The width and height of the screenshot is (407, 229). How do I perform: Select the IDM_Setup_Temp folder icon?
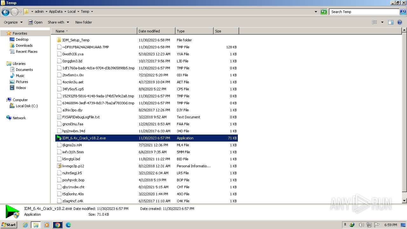[59, 40]
